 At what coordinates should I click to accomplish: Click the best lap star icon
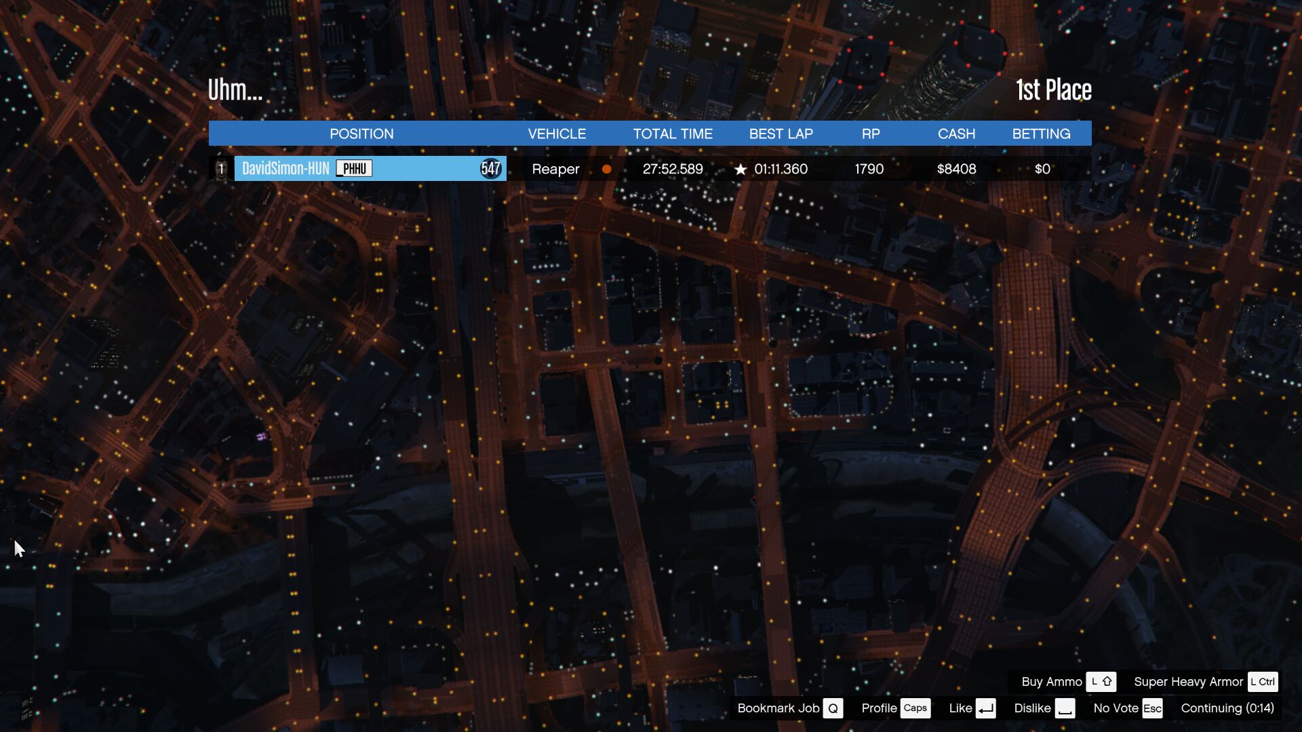[x=741, y=169]
